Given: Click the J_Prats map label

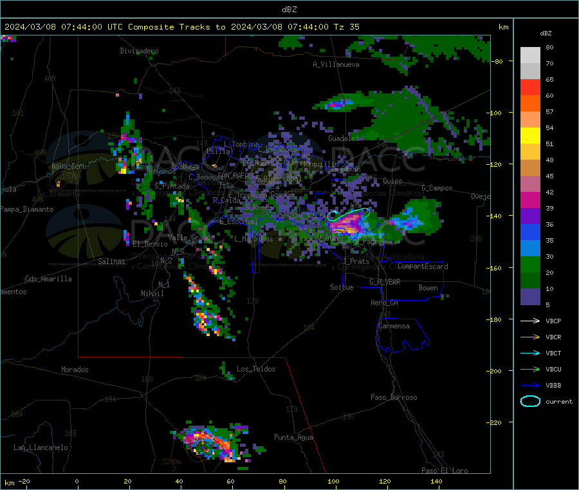Looking at the screenshot, I should pos(355,261).
